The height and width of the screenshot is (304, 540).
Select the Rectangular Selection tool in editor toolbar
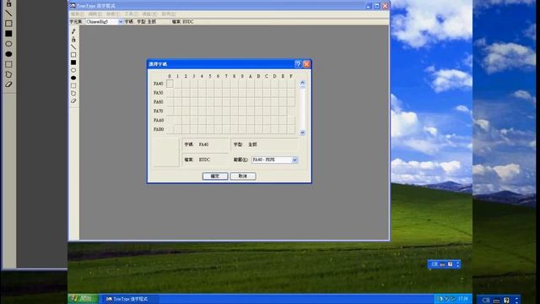73,86
